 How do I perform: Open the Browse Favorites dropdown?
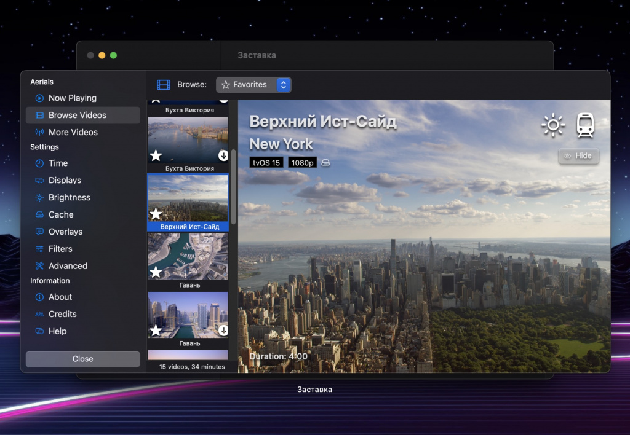click(x=253, y=85)
